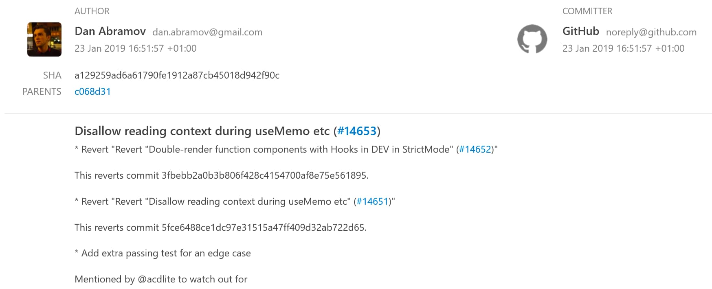712x289 pixels.
Task: Click the PARENTS label
Action: tap(42, 92)
